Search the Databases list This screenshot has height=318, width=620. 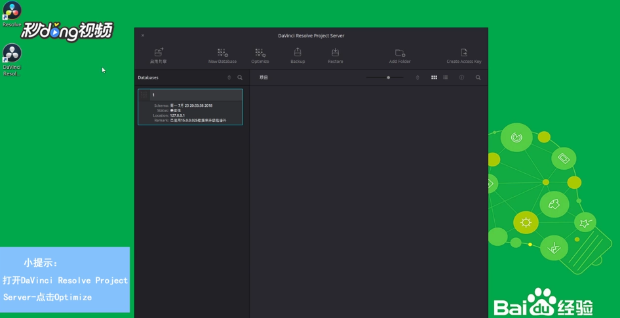coord(240,77)
